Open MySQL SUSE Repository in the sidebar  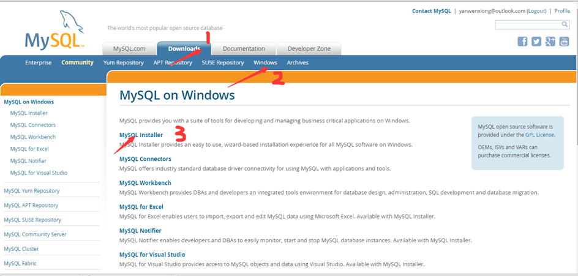(32, 220)
